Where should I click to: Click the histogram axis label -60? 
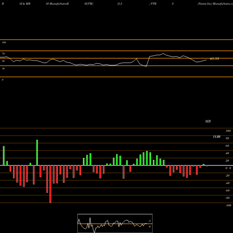227,191
